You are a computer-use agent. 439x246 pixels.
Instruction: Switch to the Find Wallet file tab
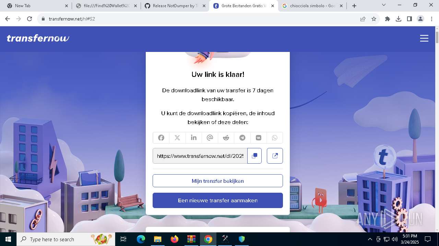106,6
